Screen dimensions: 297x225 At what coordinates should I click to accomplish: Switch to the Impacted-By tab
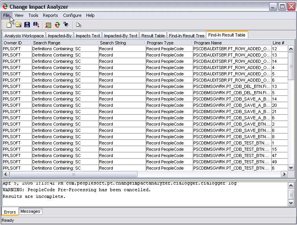(60, 36)
